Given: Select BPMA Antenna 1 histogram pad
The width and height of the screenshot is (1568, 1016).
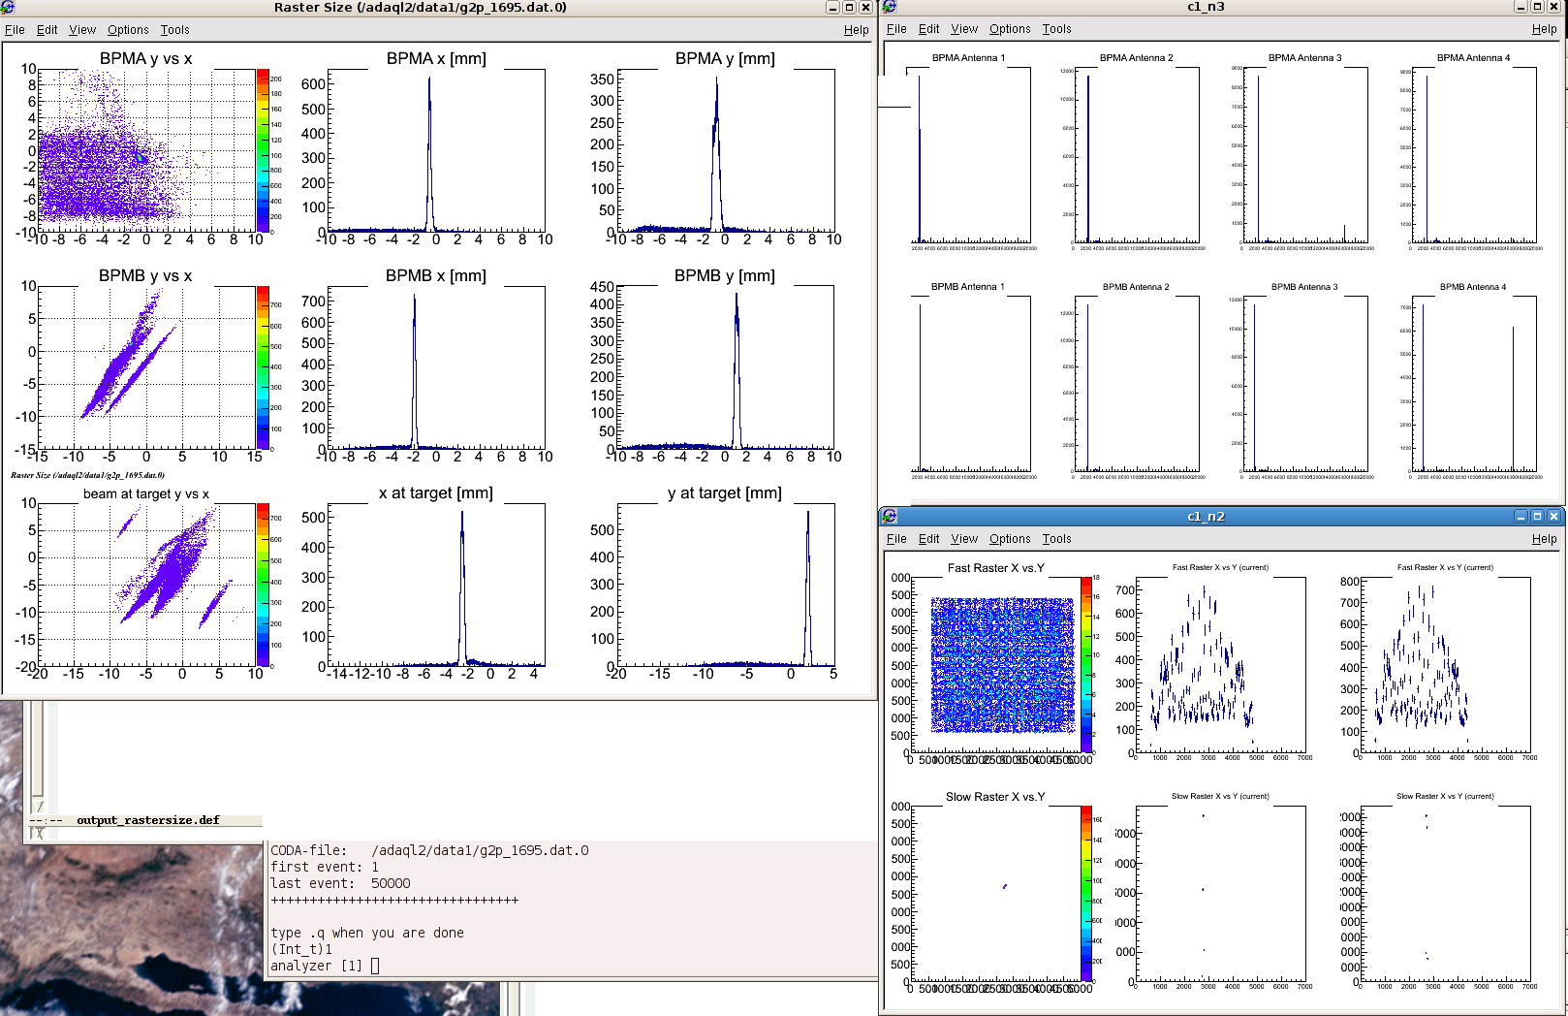Looking at the screenshot, I should click(x=968, y=154).
